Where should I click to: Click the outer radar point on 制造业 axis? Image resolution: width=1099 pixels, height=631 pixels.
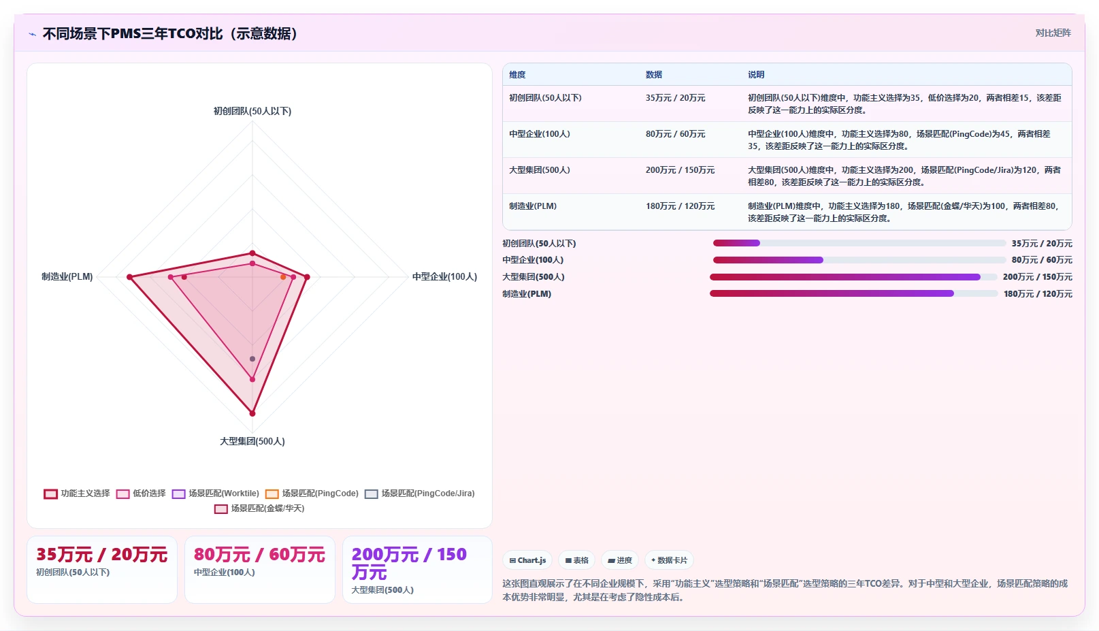129,277
